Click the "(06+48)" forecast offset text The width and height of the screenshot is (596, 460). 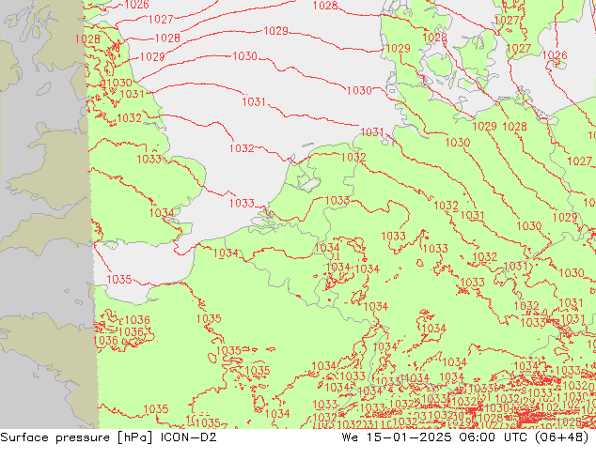[x=562, y=437]
